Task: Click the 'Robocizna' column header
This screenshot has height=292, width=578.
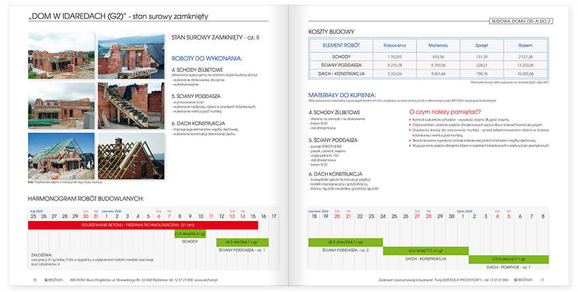Action: click(x=395, y=46)
